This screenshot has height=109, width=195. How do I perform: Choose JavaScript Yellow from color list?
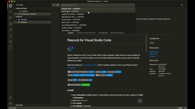[x=98, y=14]
